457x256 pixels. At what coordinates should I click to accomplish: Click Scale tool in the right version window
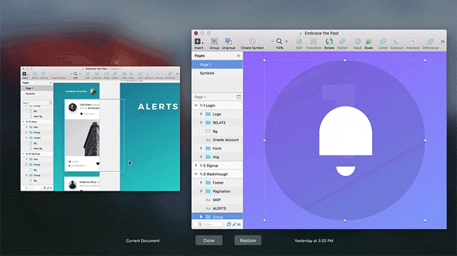point(369,44)
